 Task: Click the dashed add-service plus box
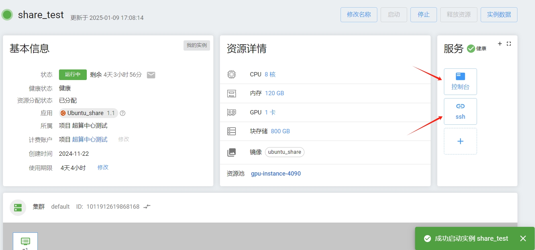pos(460,141)
